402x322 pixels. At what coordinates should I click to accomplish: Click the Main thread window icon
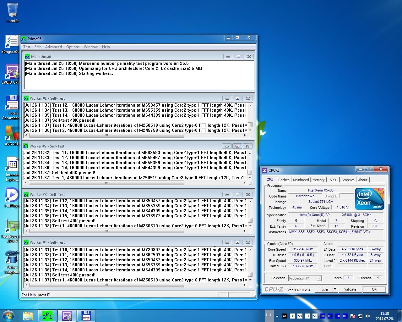click(x=27, y=57)
